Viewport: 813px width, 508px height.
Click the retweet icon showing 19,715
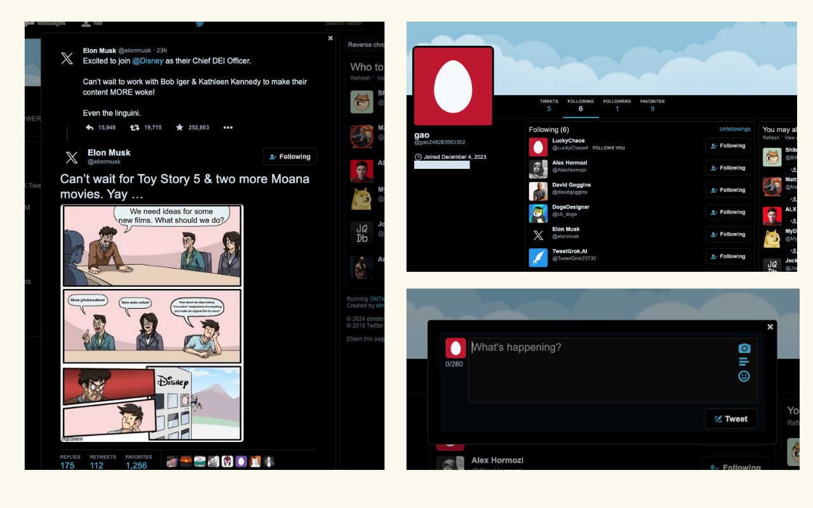click(135, 128)
